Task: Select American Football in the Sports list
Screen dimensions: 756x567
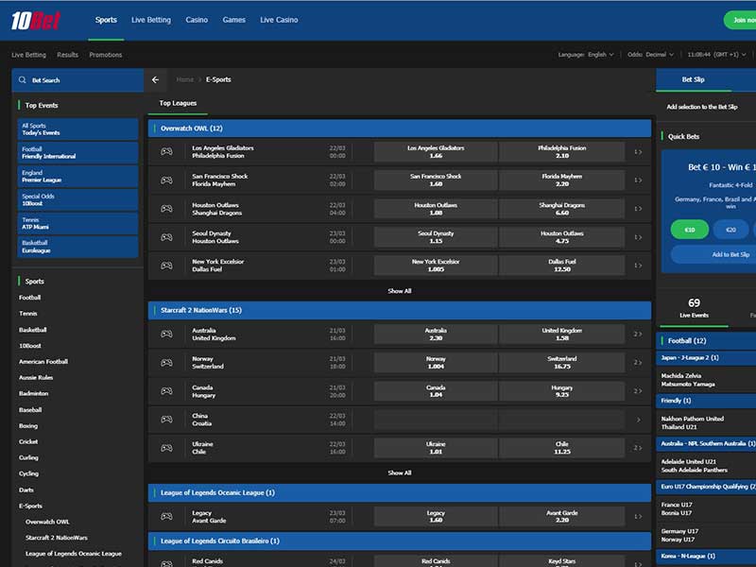Action: point(43,362)
